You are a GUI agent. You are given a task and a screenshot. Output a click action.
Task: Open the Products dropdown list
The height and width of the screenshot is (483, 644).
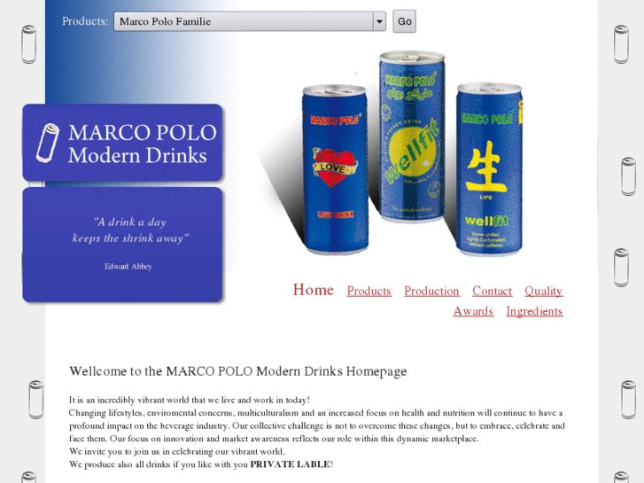point(250,21)
